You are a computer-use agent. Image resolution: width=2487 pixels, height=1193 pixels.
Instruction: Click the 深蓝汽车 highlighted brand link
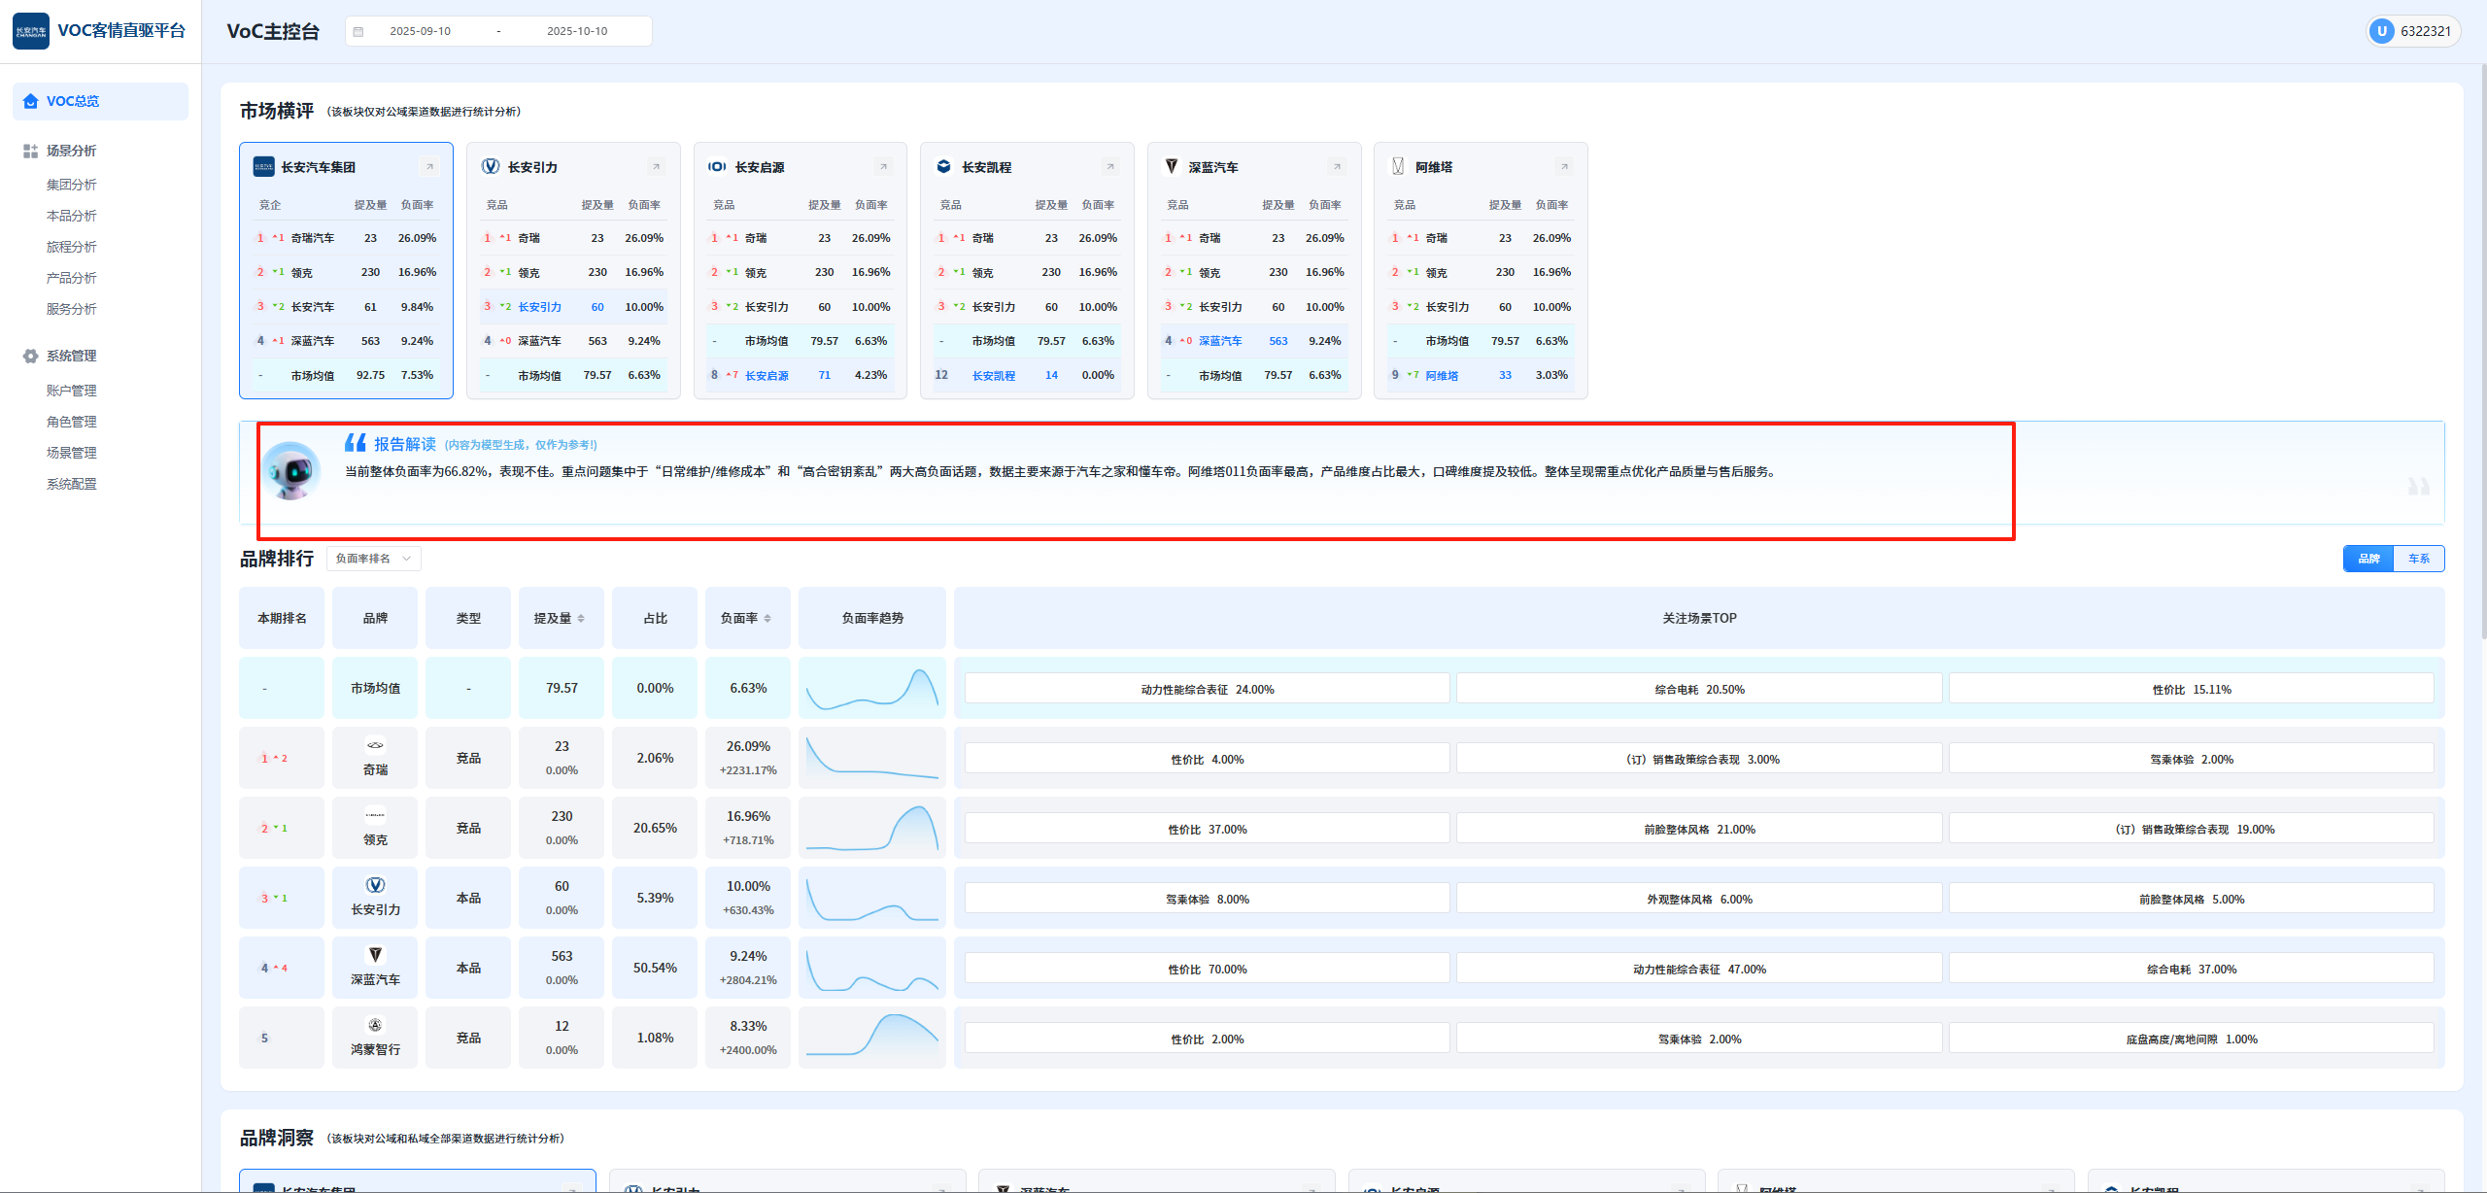coord(1220,341)
